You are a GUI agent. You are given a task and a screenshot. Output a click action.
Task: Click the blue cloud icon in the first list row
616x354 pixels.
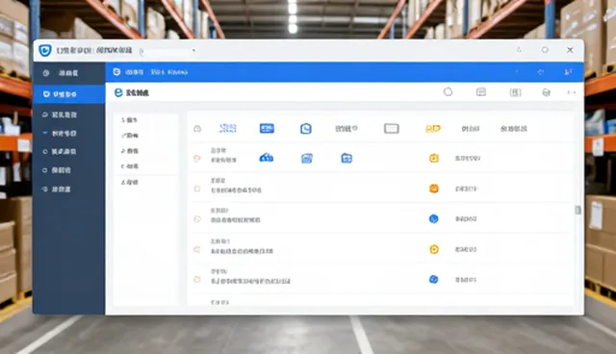click(267, 158)
